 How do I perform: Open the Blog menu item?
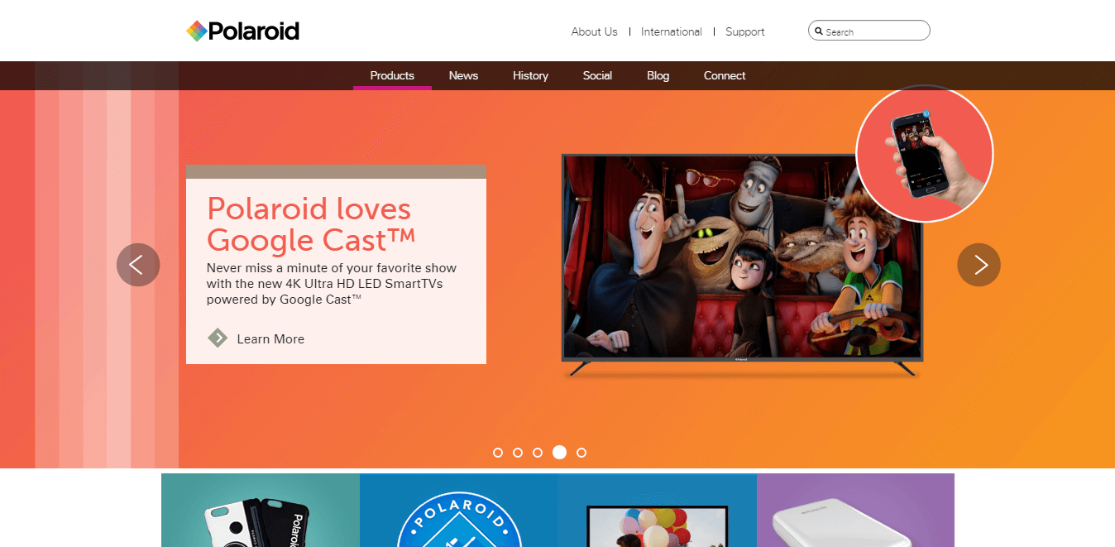click(x=658, y=75)
